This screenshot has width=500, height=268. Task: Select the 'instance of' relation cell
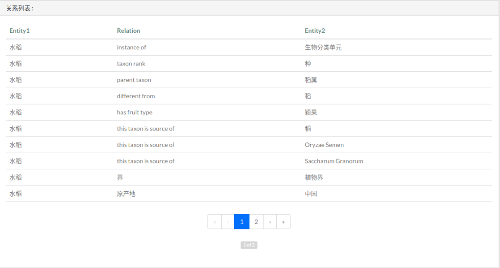131,47
